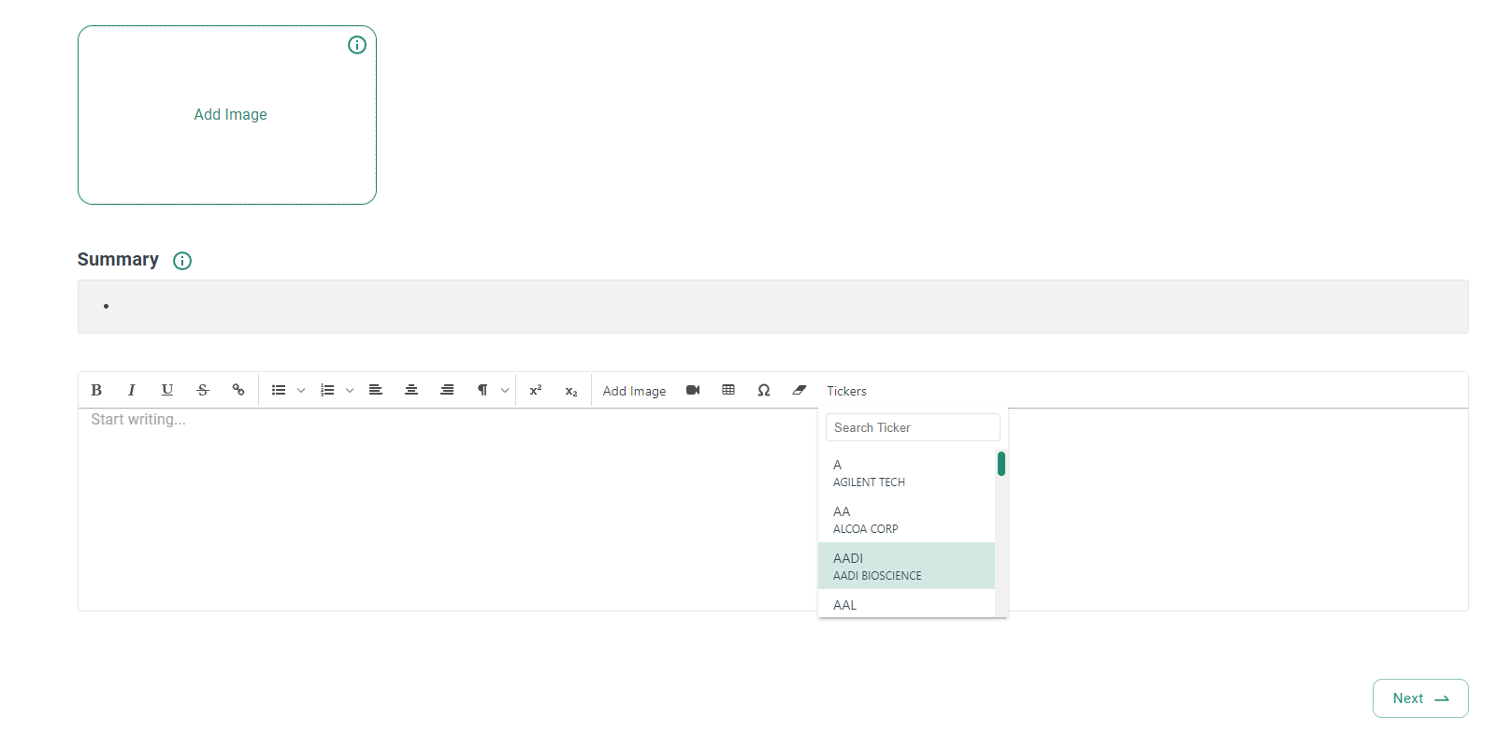Insert a table into the editor

[728, 390]
